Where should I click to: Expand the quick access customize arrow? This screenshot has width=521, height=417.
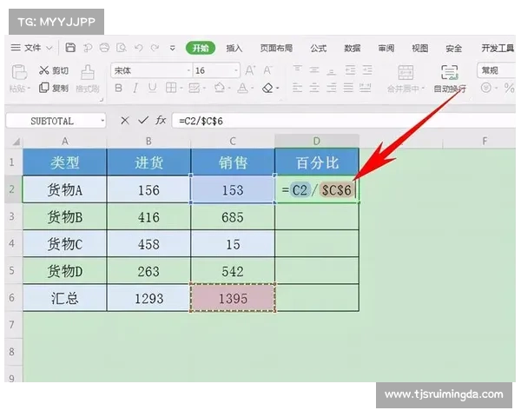click(173, 49)
